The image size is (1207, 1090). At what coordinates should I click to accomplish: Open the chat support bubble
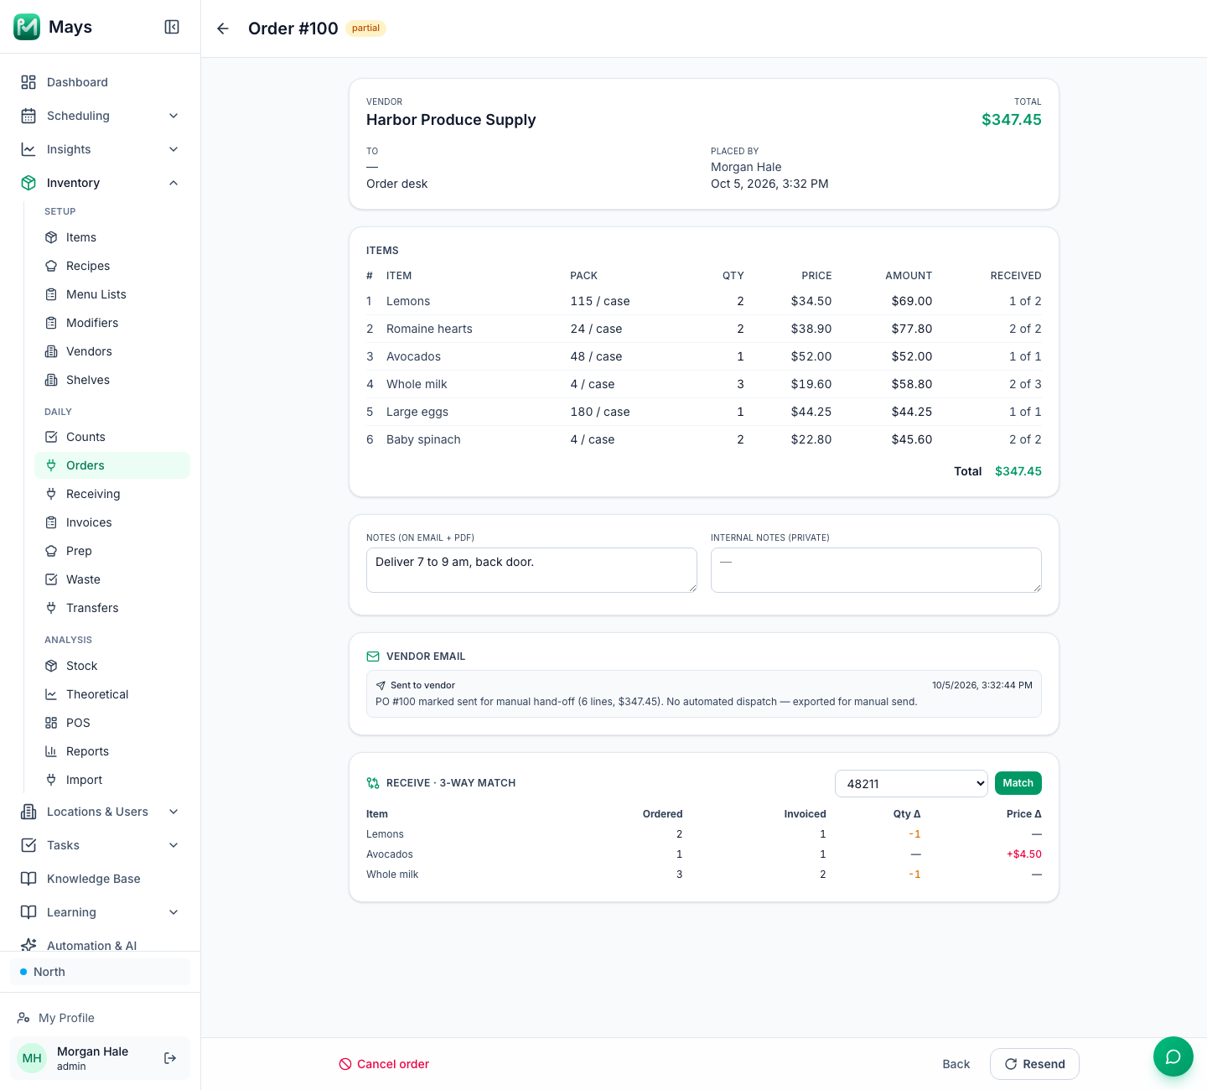1173,1056
